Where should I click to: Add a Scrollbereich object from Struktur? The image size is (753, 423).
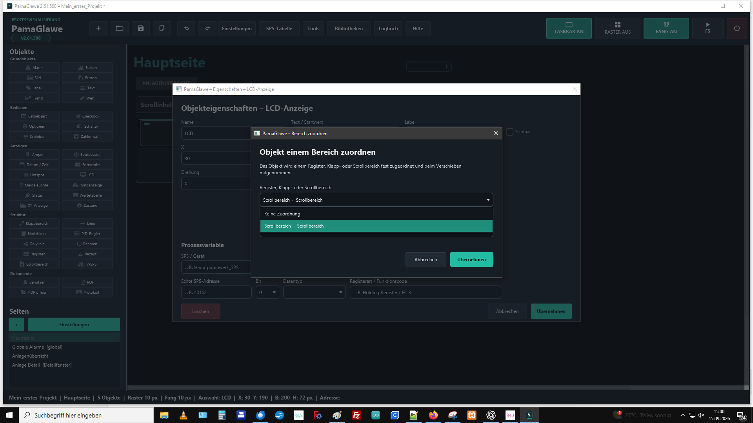pyautogui.click(x=34, y=264)
